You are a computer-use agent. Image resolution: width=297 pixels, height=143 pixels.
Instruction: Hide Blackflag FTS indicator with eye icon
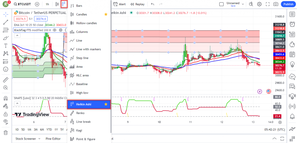[55, 30]
